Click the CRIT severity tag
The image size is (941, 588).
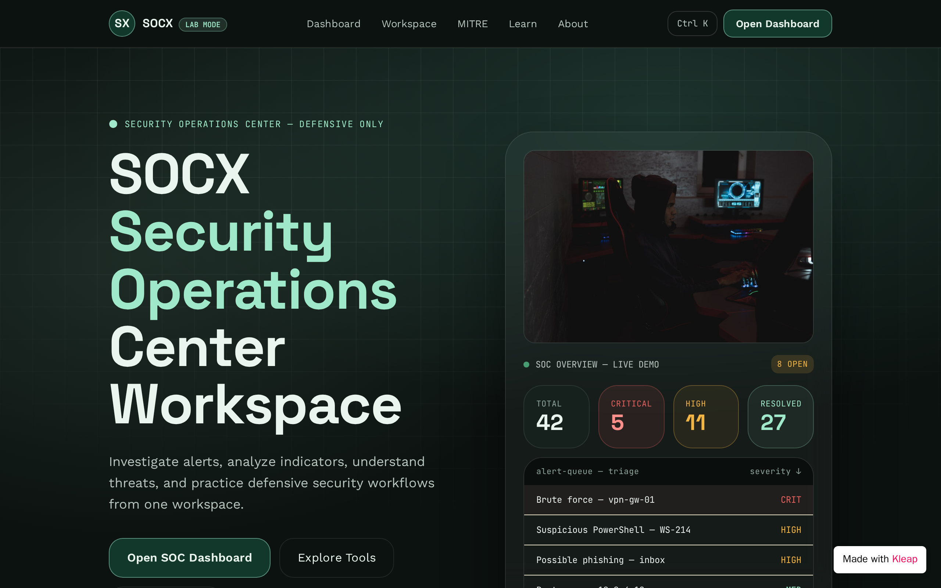pyautogui.click(x=791, y=500)
